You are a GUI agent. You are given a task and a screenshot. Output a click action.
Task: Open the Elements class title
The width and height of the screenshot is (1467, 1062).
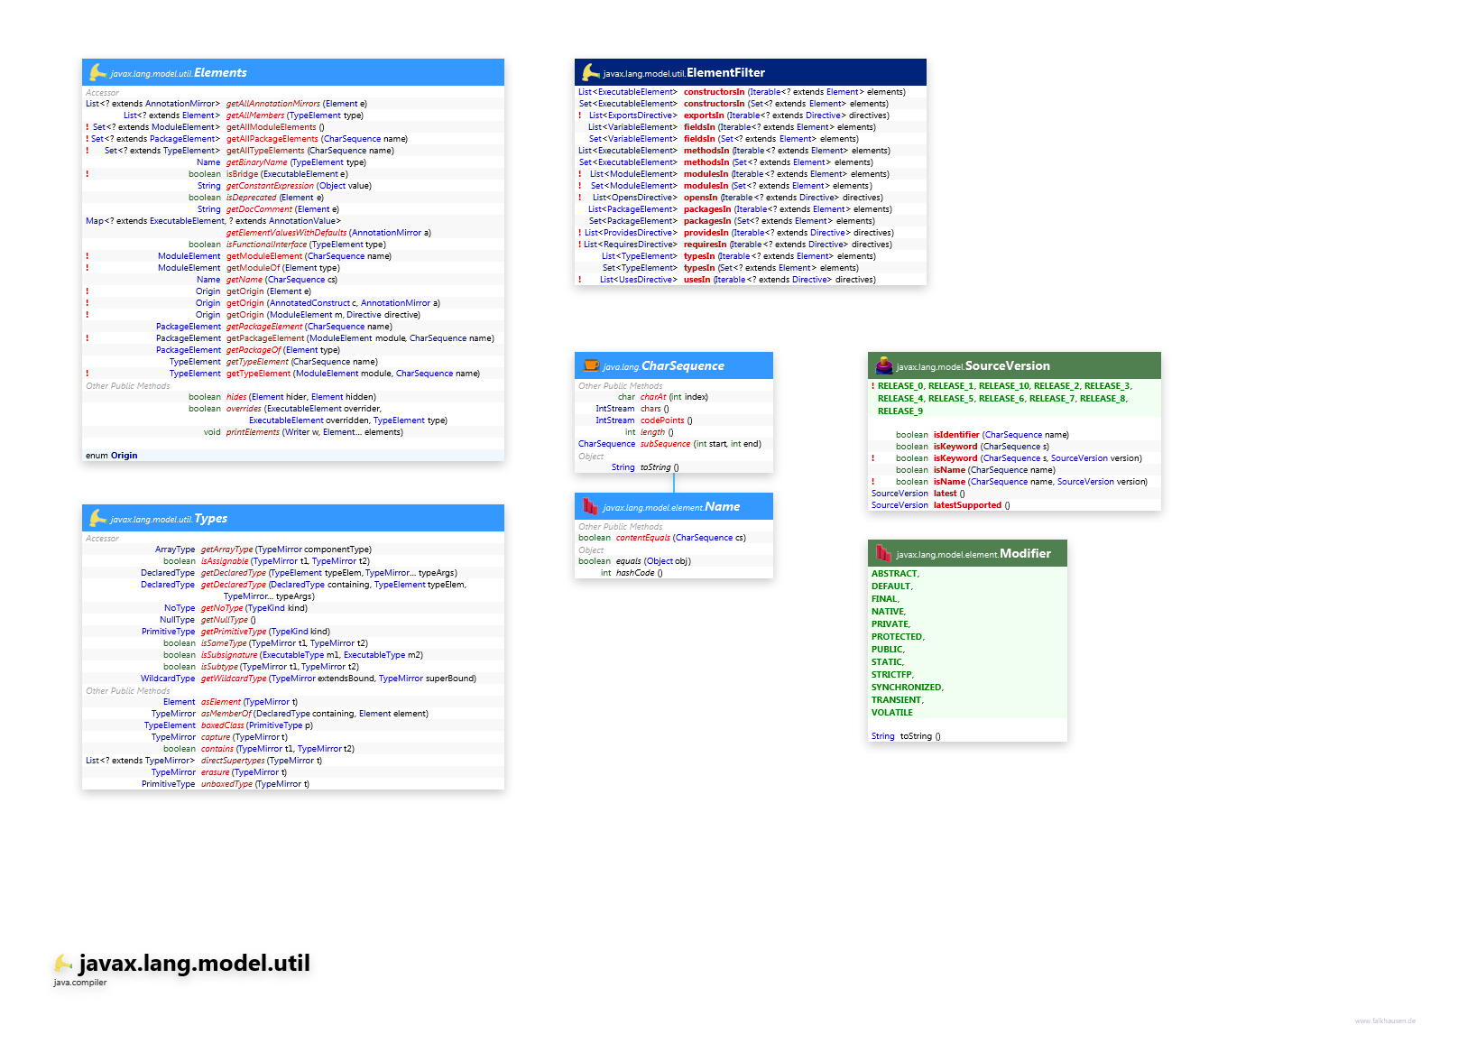(x=220, y=72)
